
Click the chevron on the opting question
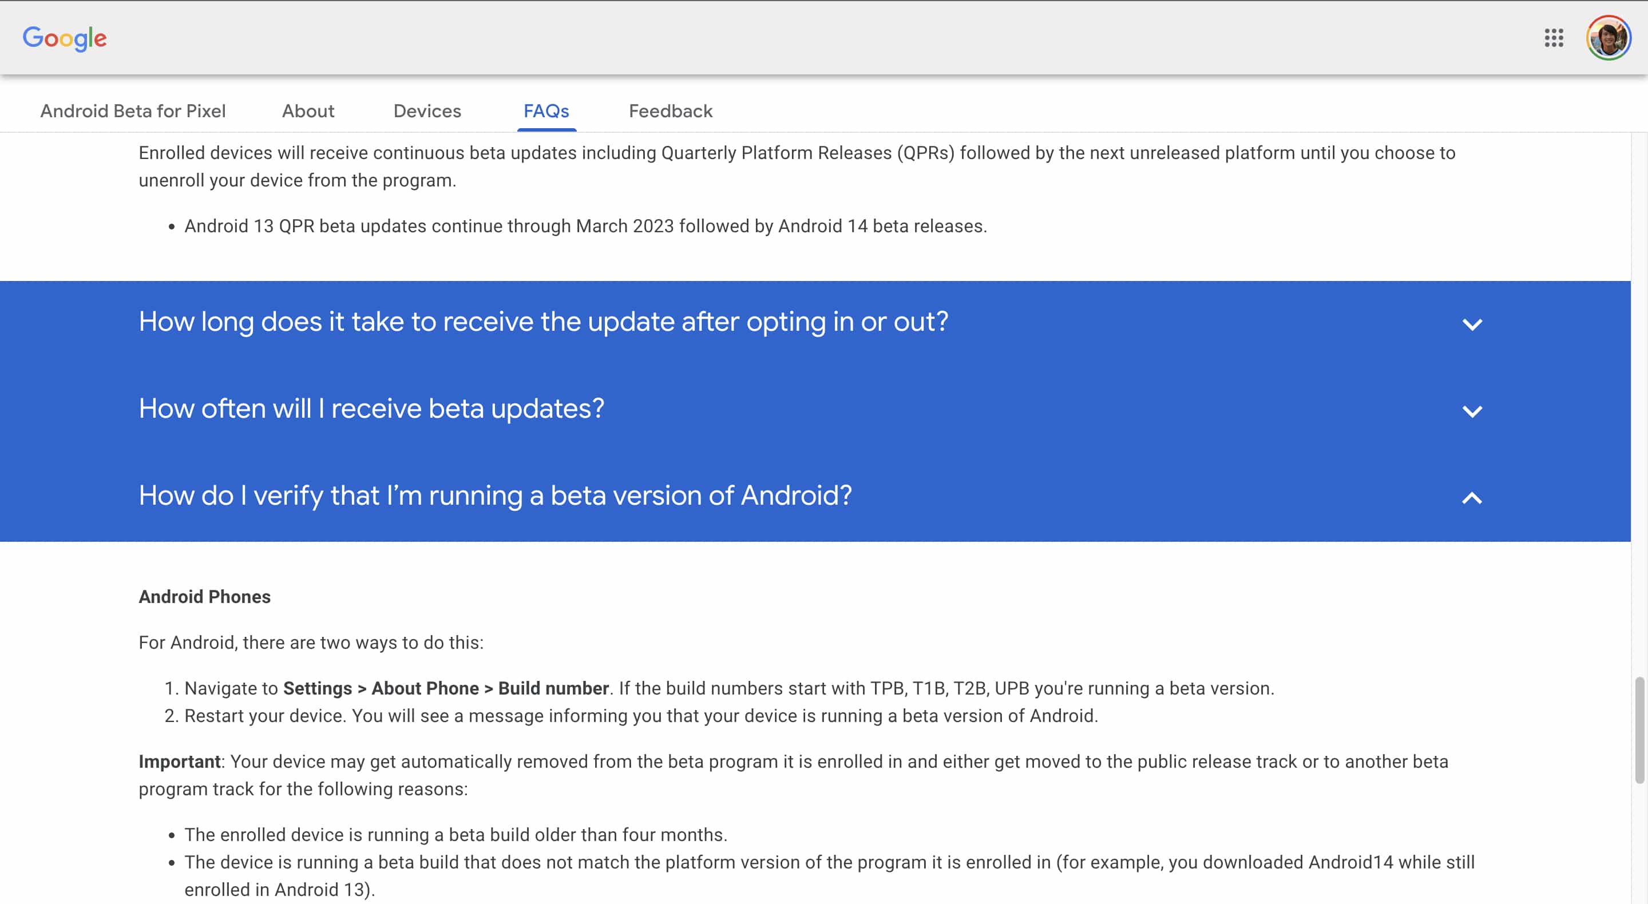[x=1473, y=324]
